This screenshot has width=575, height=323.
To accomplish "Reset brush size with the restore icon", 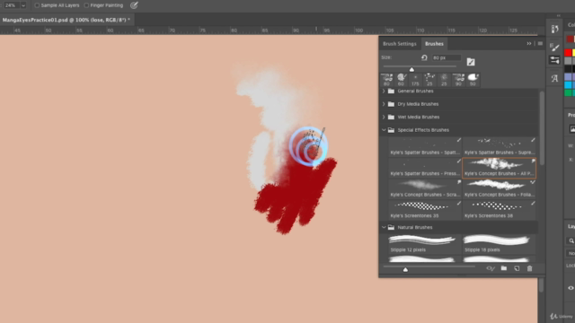I will click(x=424, y=57).
